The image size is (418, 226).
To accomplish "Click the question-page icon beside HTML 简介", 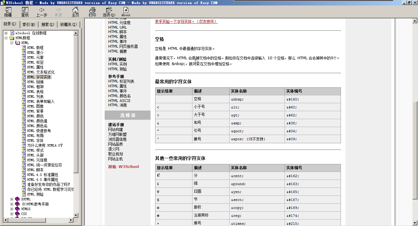I will 24,53.
